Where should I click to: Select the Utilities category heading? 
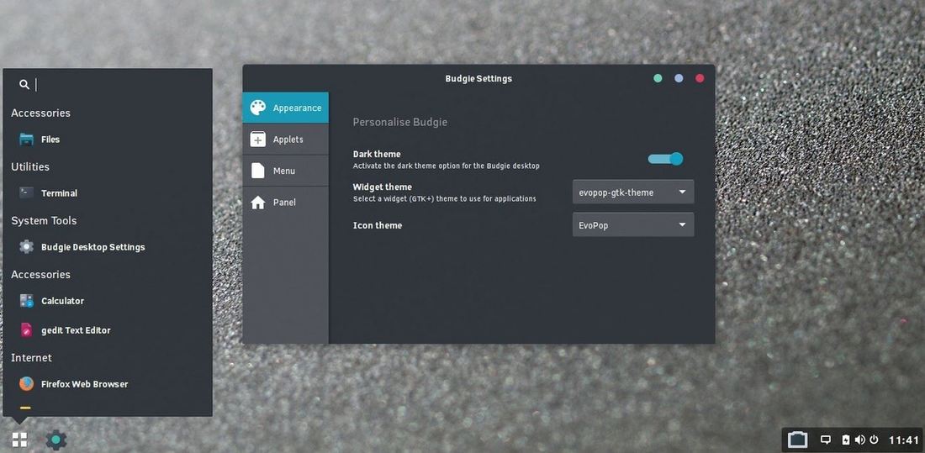click(x=30, y=166)
